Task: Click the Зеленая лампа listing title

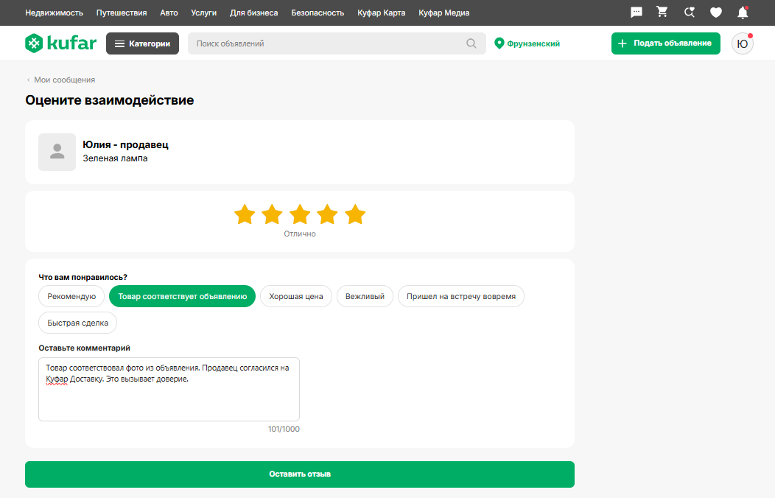Action: coord(115,158)
